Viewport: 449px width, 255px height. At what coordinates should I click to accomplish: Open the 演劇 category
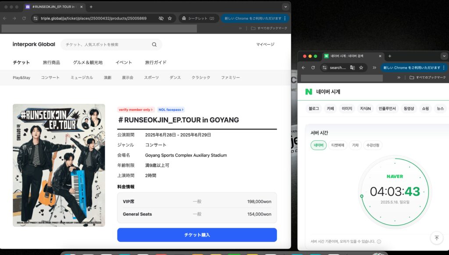(x=107, y=78)
